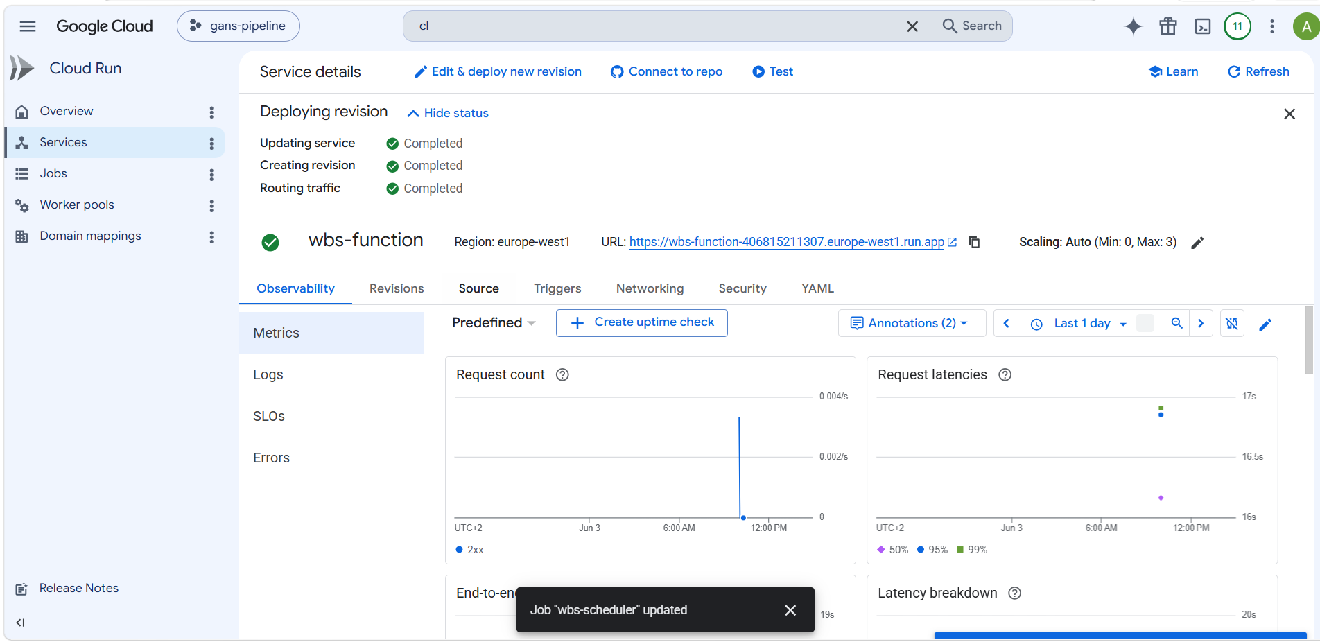This screenshot has width=1320, height=642.
Task: Click the Cloud Run product logo
Action: point(22,68)
